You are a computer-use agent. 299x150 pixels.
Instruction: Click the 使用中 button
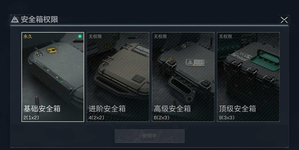pyautogui.click(x=150, y=136)
